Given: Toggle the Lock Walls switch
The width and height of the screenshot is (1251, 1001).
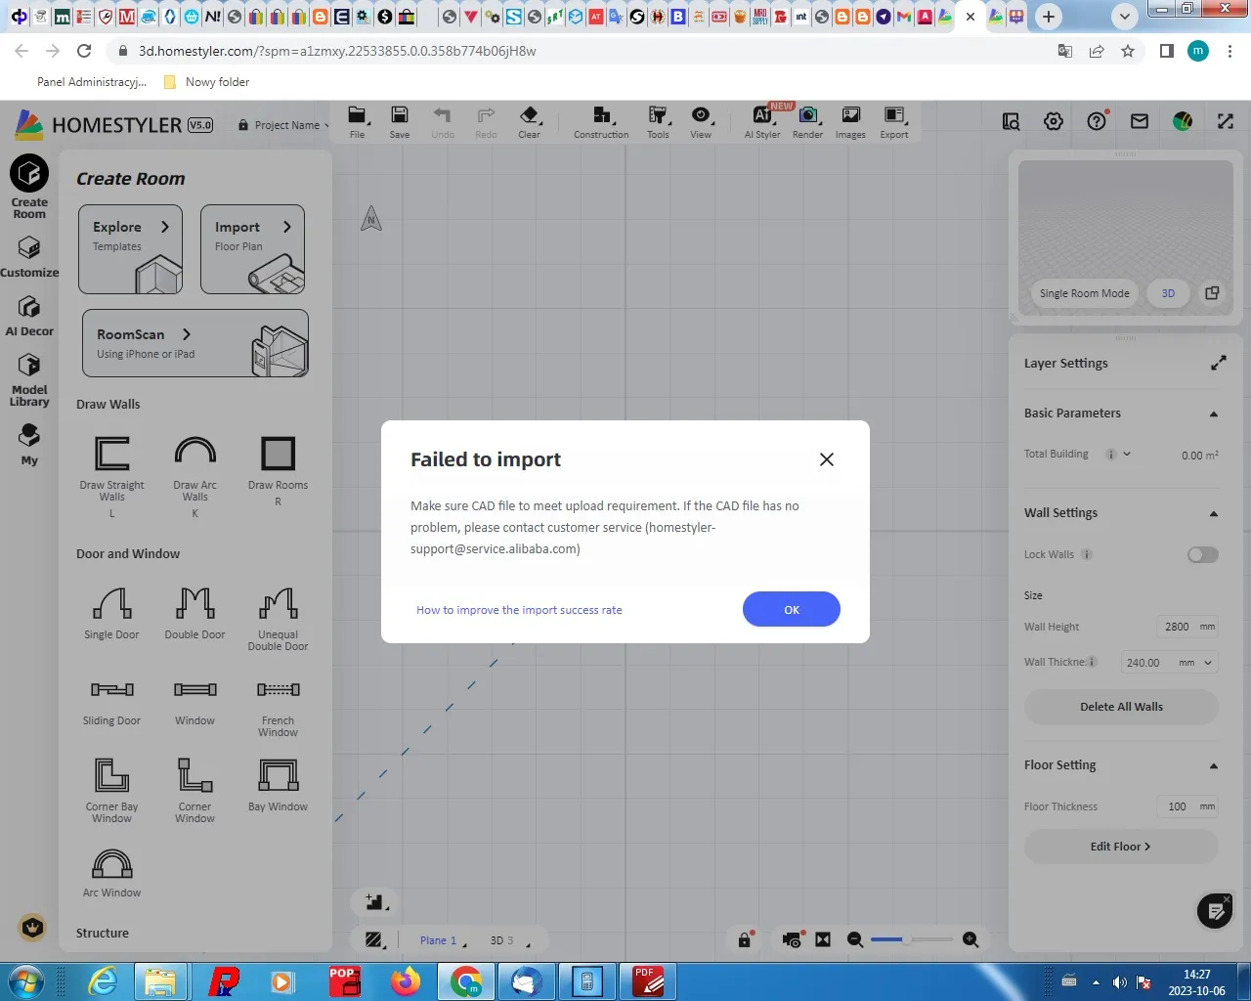Looking at the screenshot, I should 1202,555.
